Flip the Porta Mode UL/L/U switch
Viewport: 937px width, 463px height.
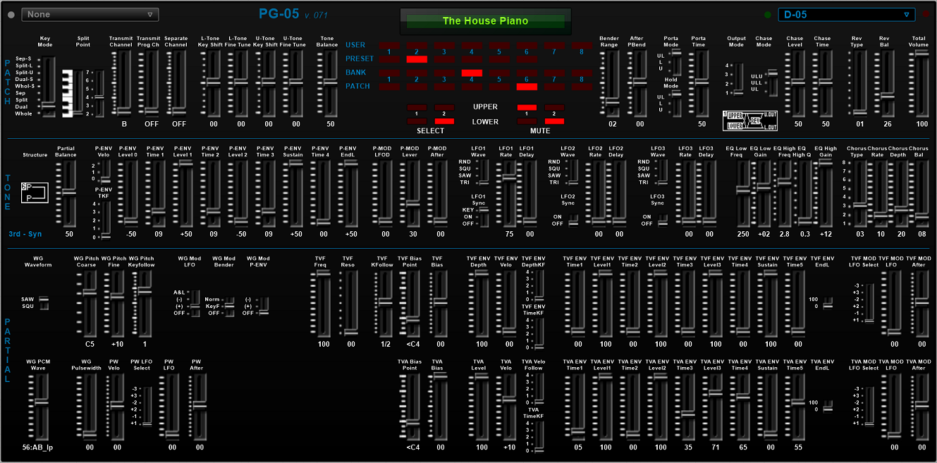click(675, 61)
